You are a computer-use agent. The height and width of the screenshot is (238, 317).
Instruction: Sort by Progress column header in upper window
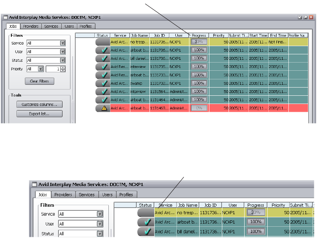coord(199,35)
